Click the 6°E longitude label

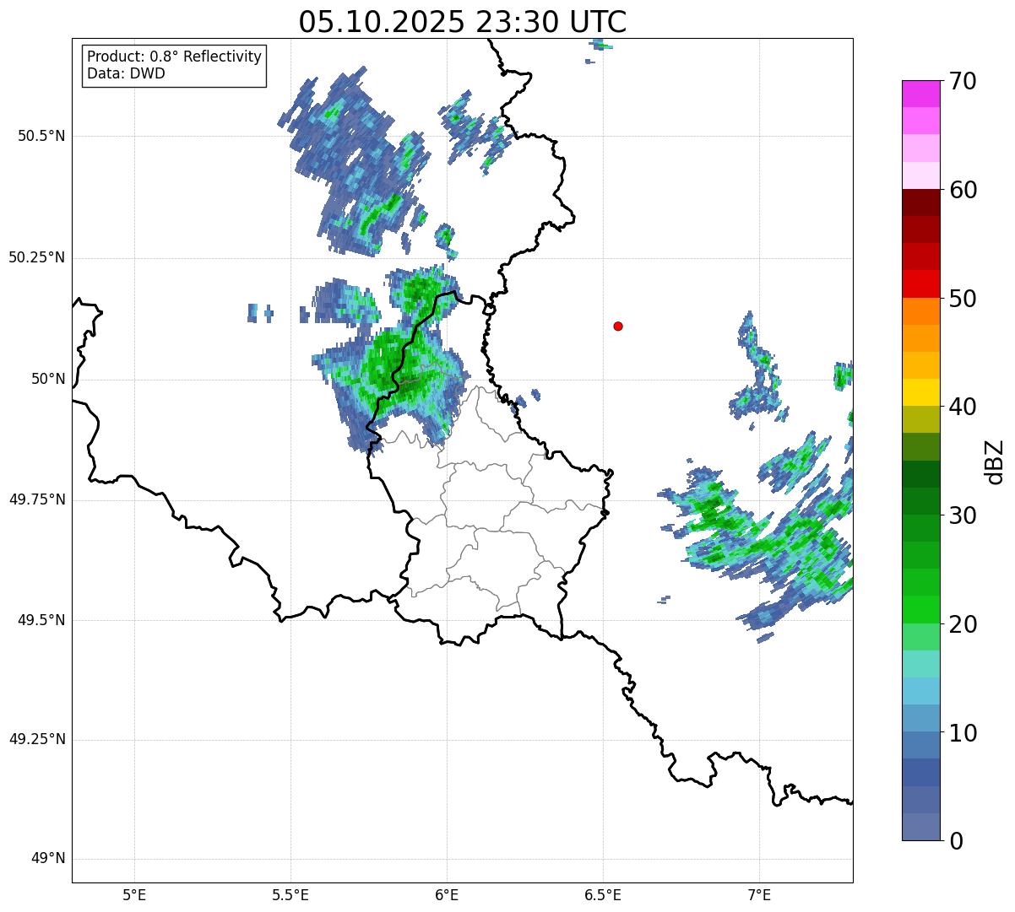447,894
